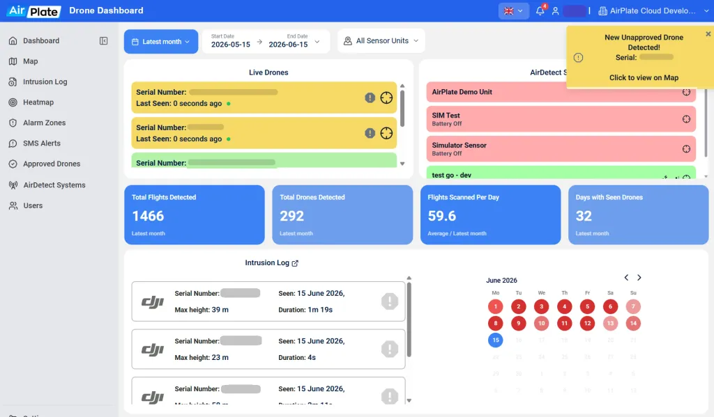Select June 7 on the calendar
The width and height of the screenshot is (714, 417).
coord(633,306)
